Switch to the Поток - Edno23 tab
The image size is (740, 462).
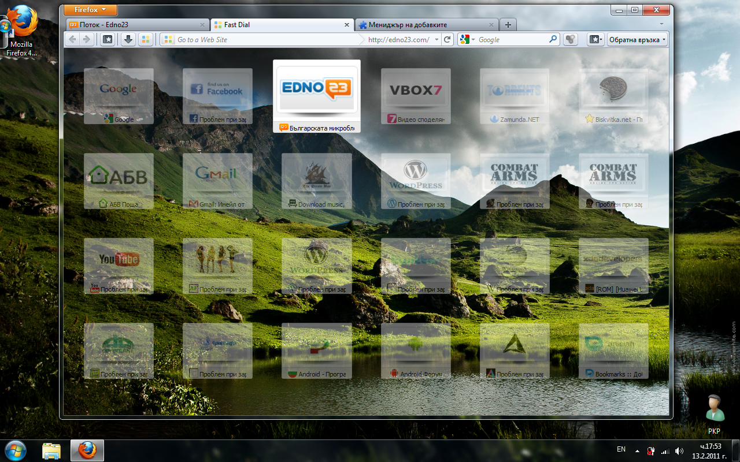pyautogui.click(x=137, y=25)
